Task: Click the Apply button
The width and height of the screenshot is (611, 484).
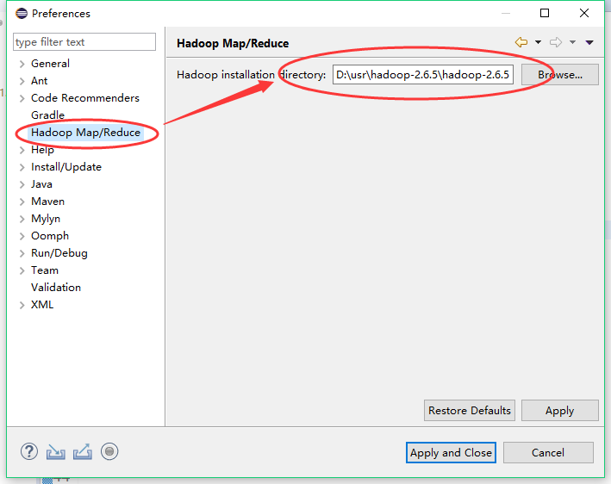Action: [x=559, y=411]
